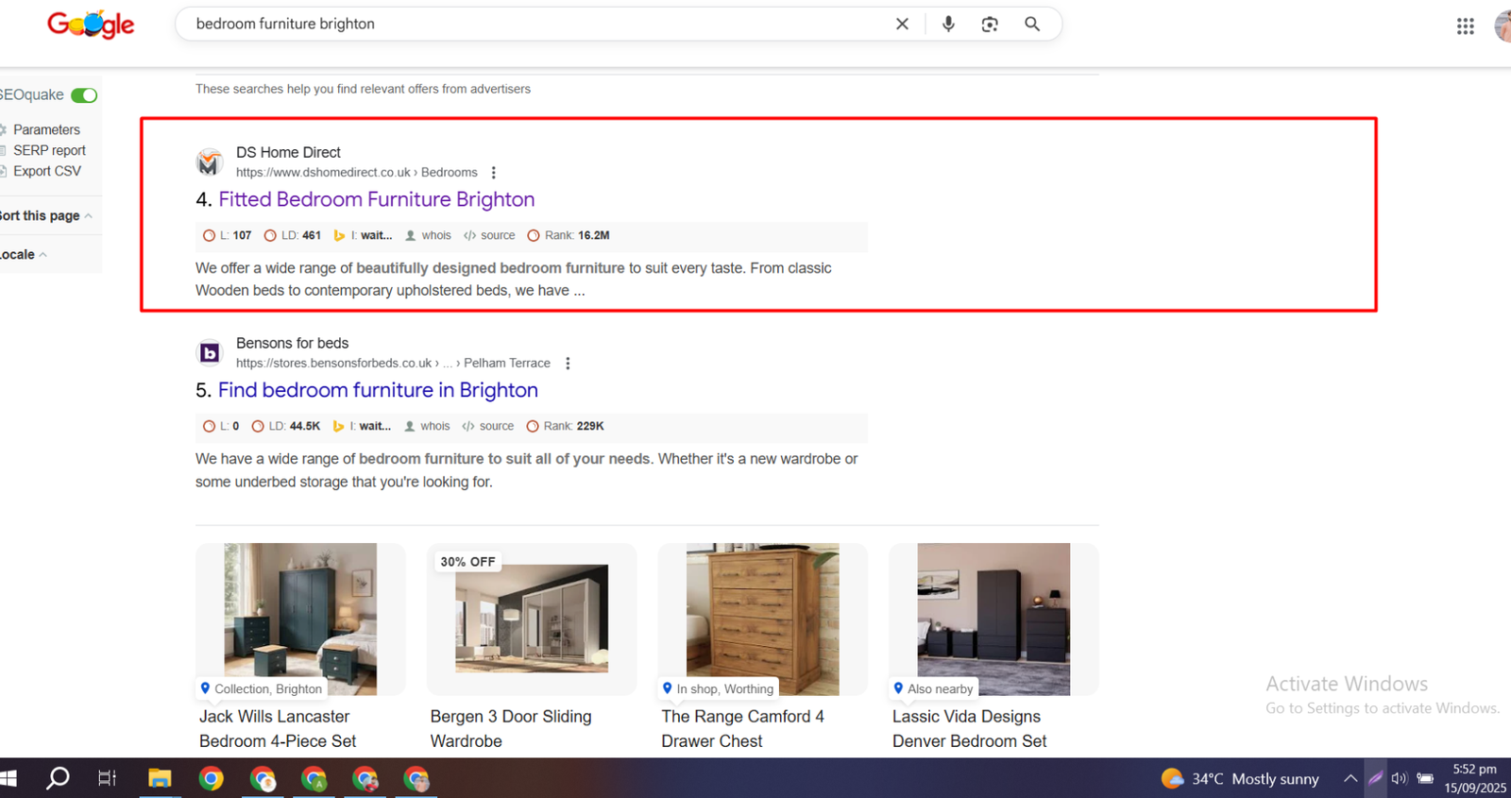Expand the Locale section

23,255
